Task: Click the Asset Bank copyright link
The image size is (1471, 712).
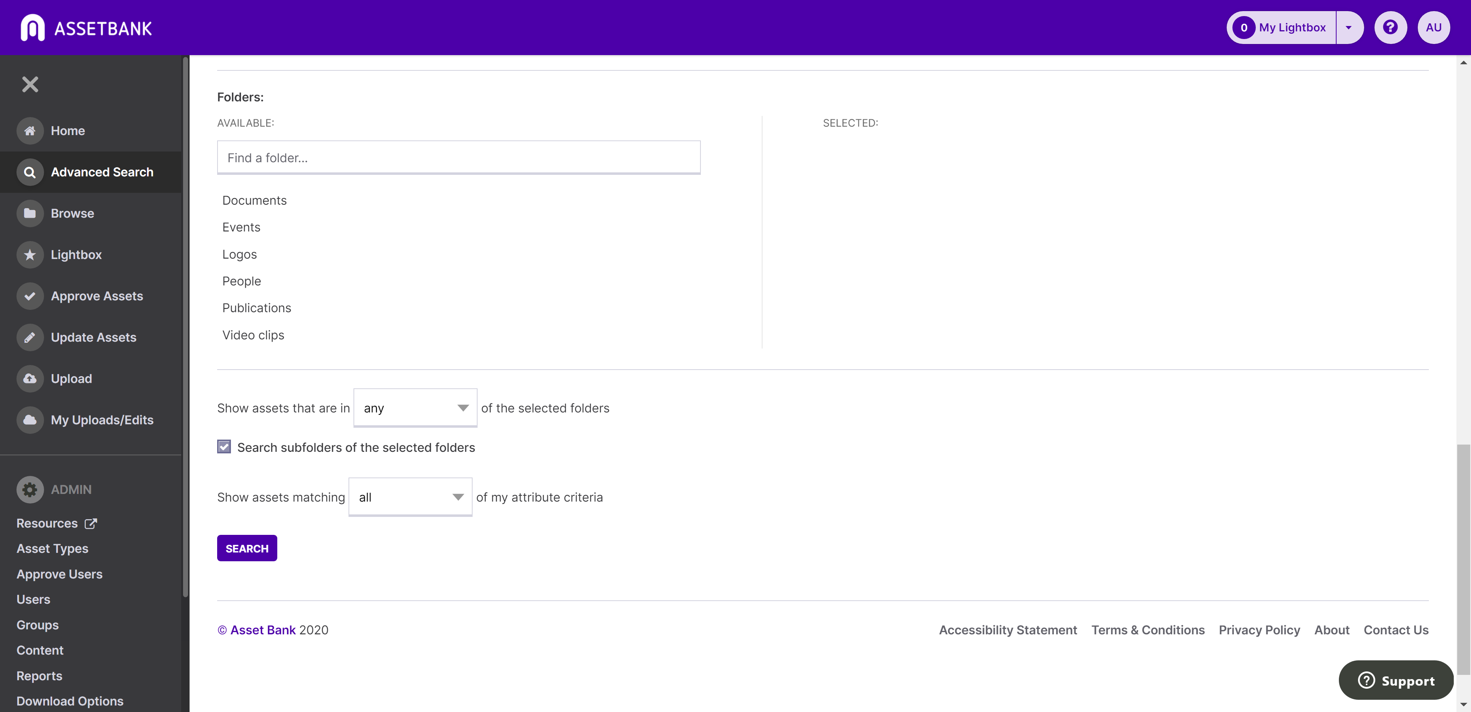Action: [256, 630]
